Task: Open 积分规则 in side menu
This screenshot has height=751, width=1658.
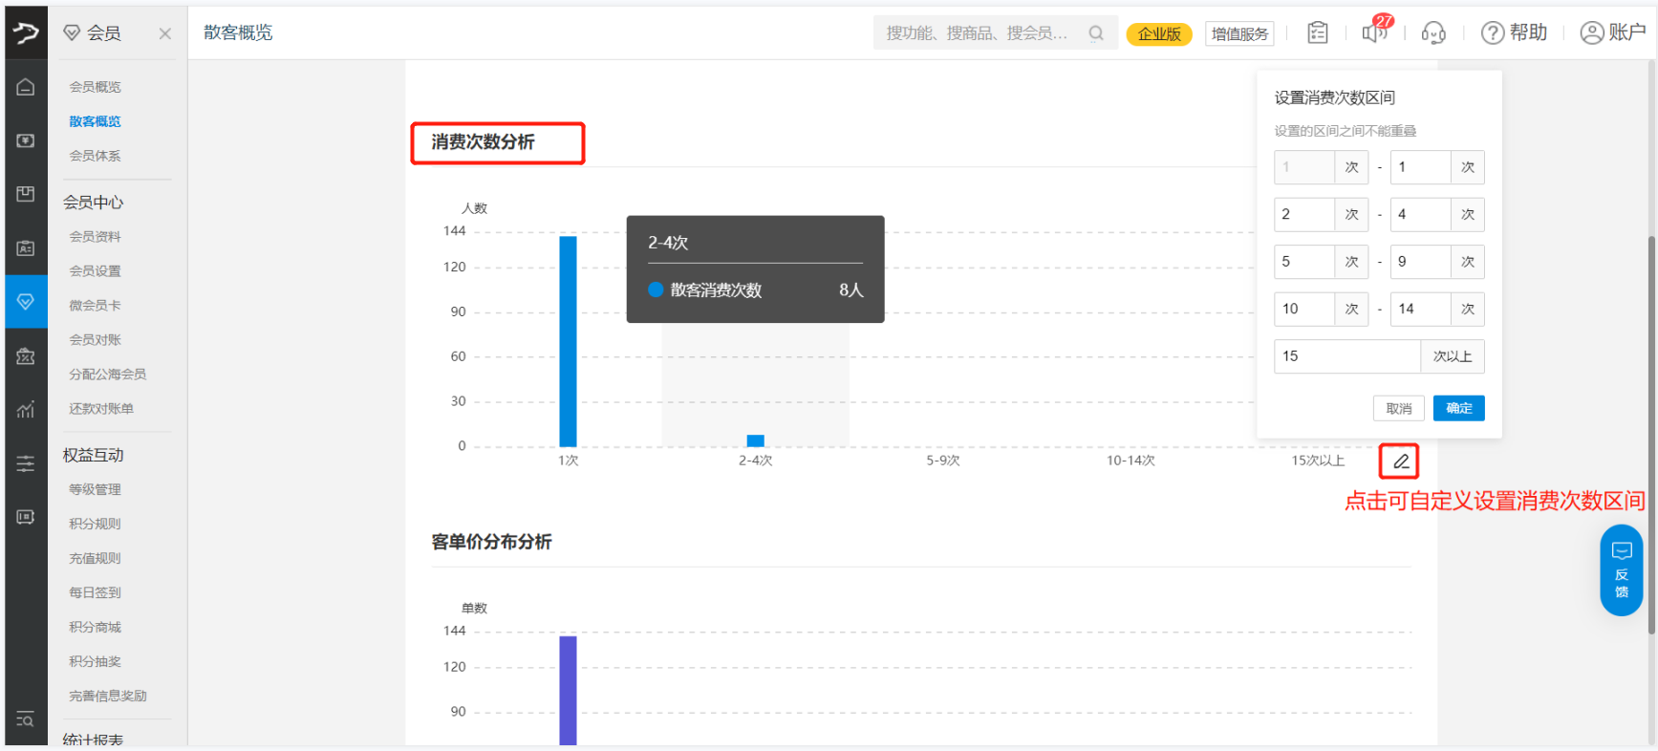Action: (x=96, y=524)
